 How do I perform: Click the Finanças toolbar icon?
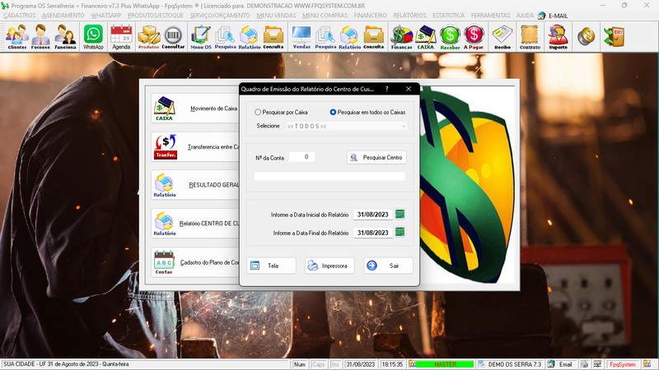401,36
